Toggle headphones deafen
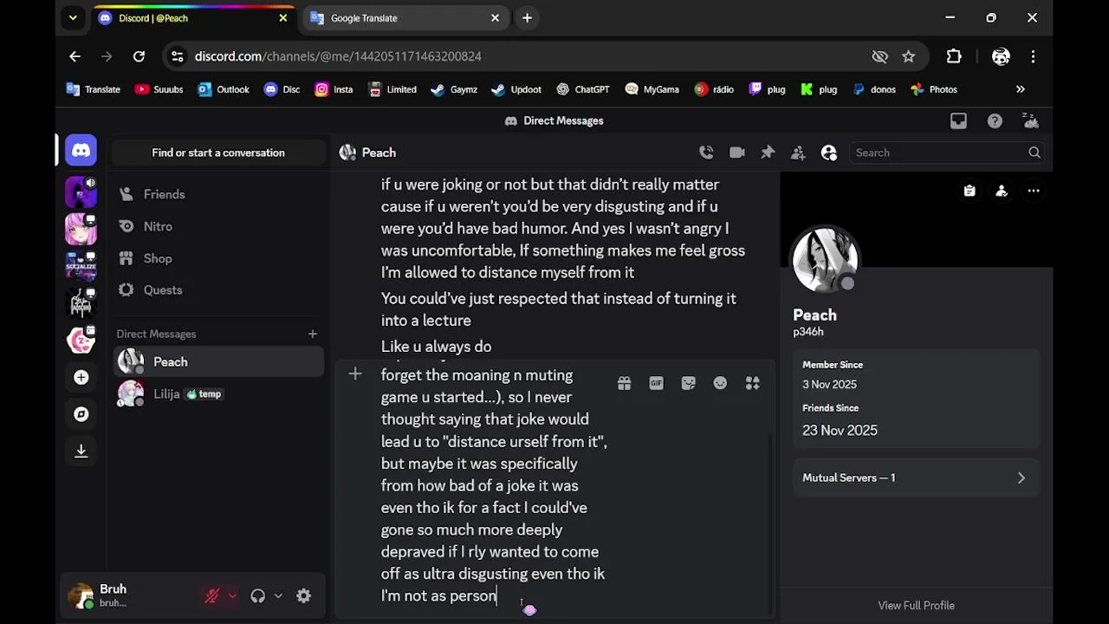Screen dimensions: 1109x624 click(x=257, y=595)
